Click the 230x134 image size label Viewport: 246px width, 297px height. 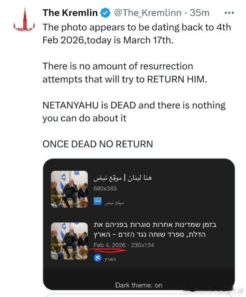point(142,245)
